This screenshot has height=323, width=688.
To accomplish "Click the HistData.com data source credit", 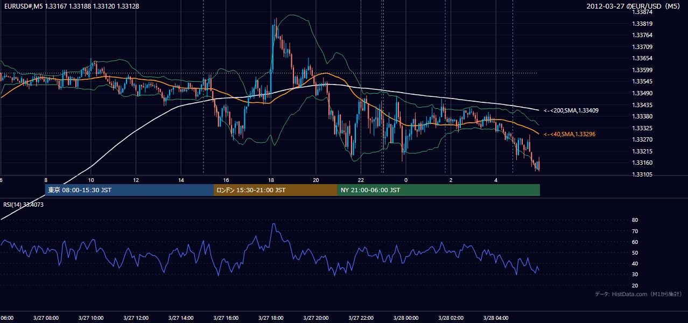I will click(x=638, y=294).
